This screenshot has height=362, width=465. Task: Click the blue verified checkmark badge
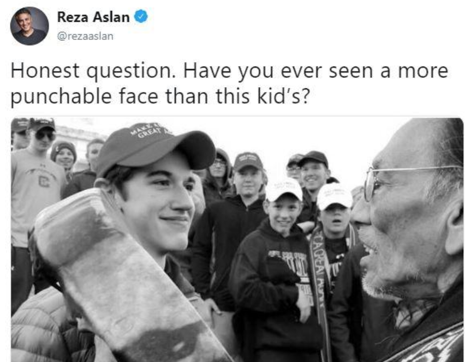(x=141, y=16)
